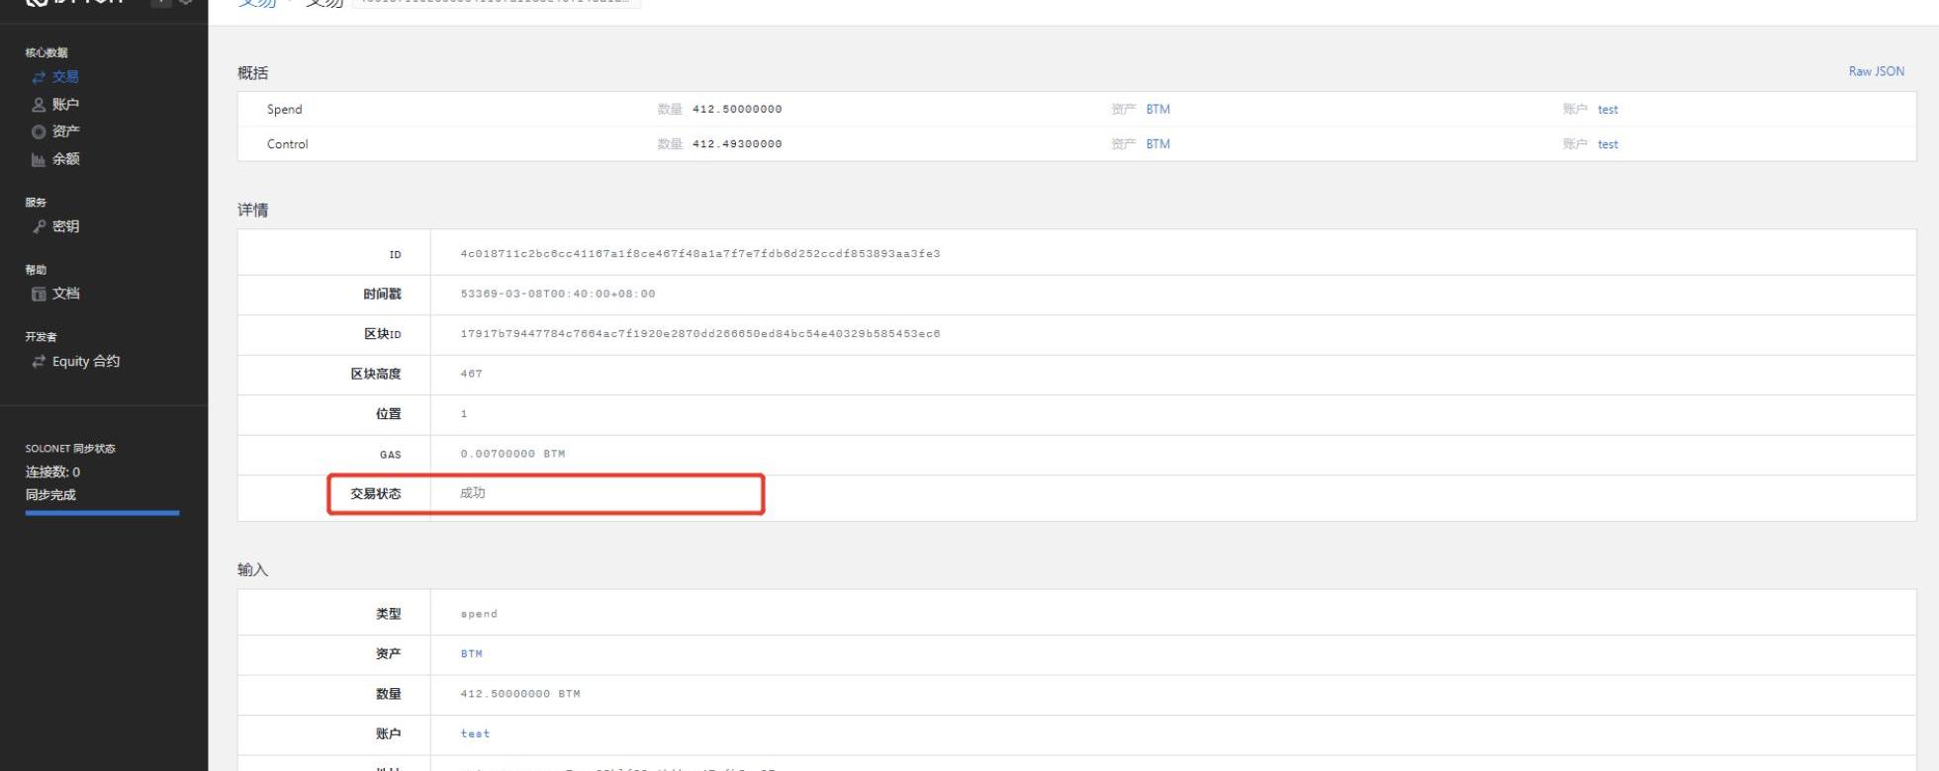Click the blue sync progress bar
The width and height of the screenshot is (1939, 771).
click(x=102, y=513)
